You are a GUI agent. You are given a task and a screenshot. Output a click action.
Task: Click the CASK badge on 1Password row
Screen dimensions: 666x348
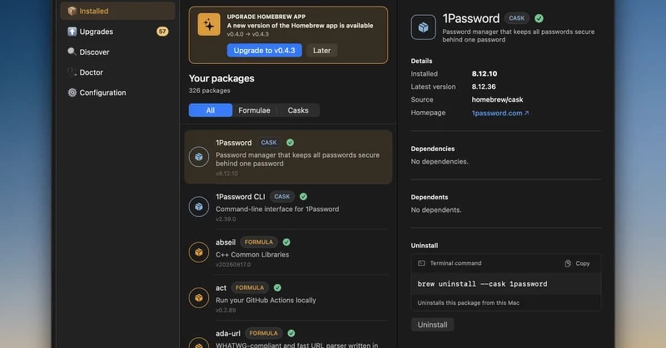pos(269,142)
